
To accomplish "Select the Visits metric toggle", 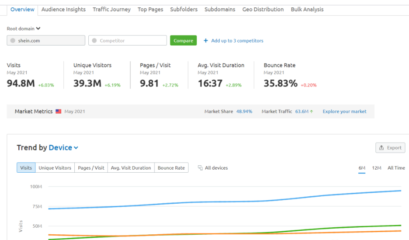I will 26,168.
